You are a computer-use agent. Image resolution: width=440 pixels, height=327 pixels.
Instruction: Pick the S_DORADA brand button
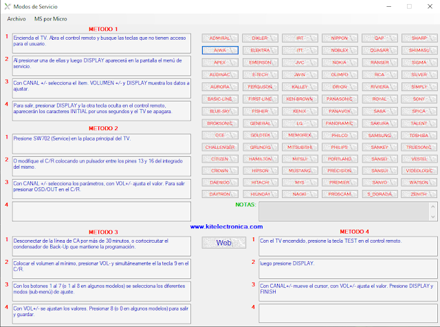[x=379, y=194]
